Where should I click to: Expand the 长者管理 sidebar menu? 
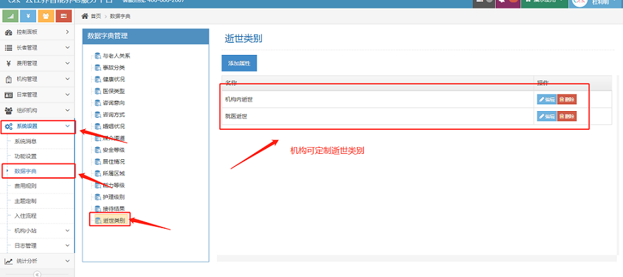(x=37, y=48)
